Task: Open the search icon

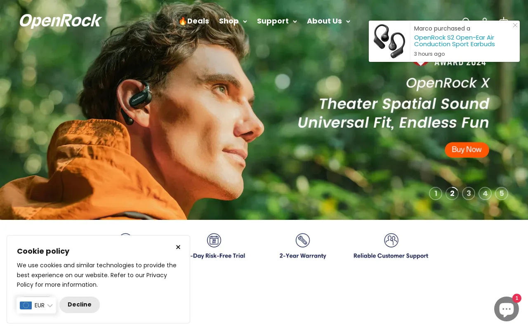Action: 466,21
